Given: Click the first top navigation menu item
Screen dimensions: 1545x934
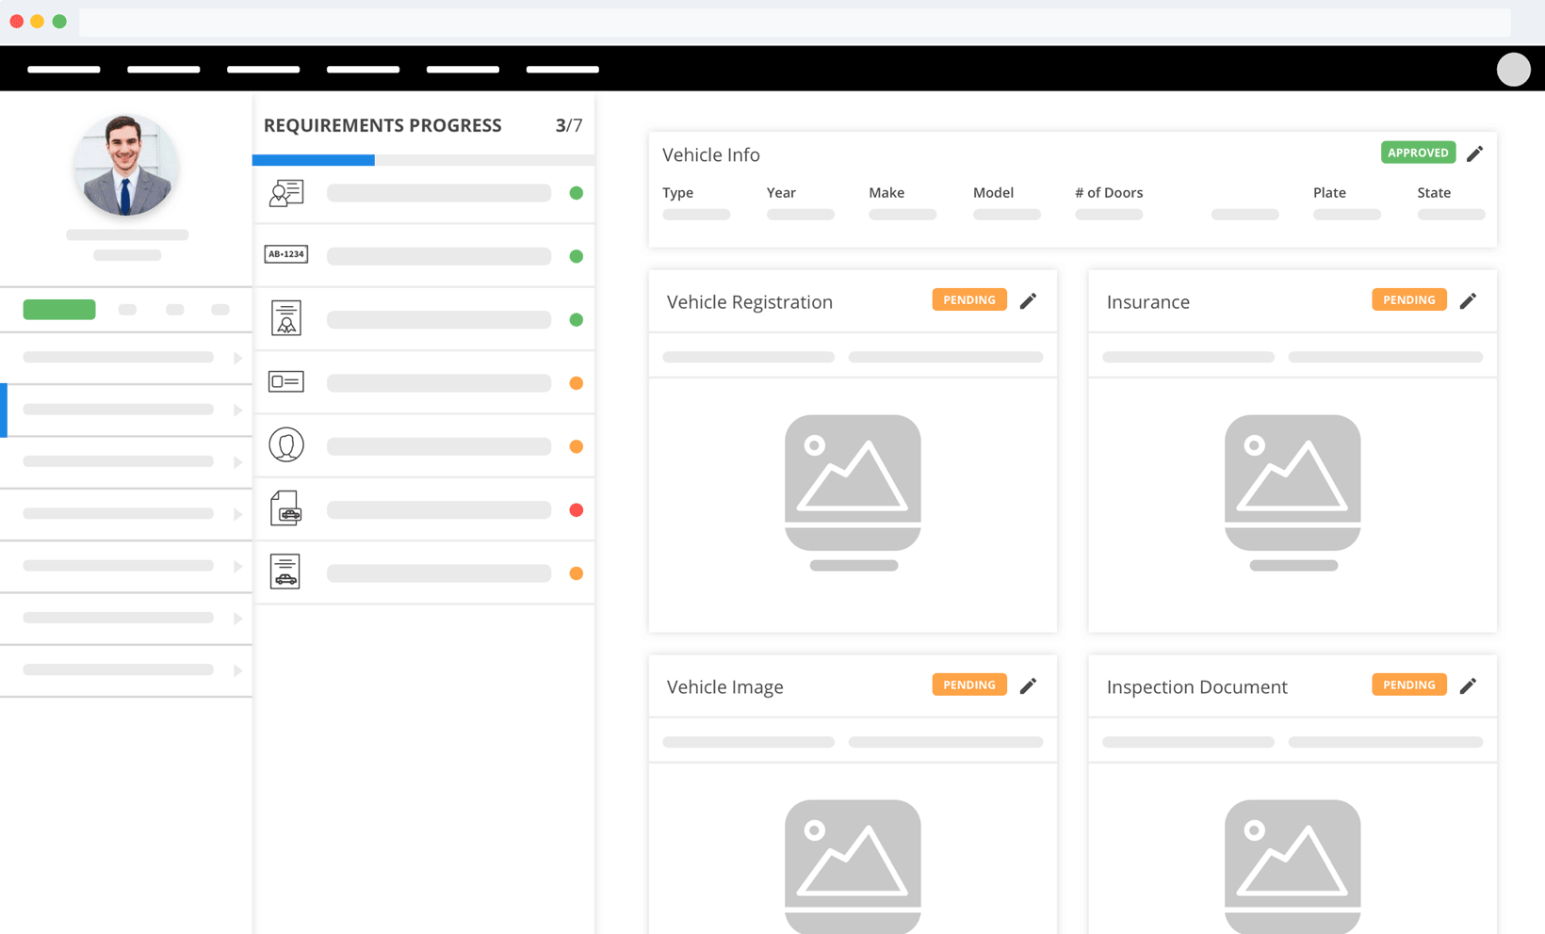Looking at the screenshot, I should click(x=64, y=70).
